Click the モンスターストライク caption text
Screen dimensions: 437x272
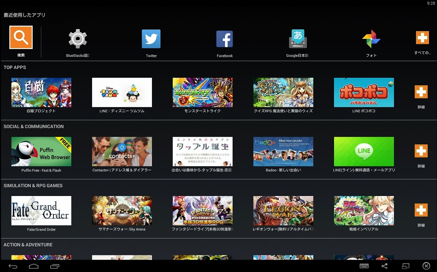[202, 111]
